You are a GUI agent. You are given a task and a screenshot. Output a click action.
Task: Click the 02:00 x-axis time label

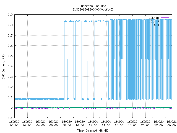27,125
